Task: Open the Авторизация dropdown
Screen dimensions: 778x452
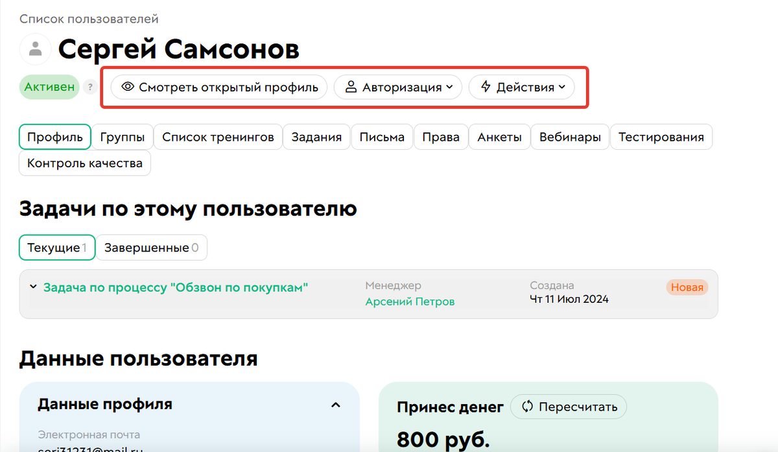Action: [x=397, y=87]
